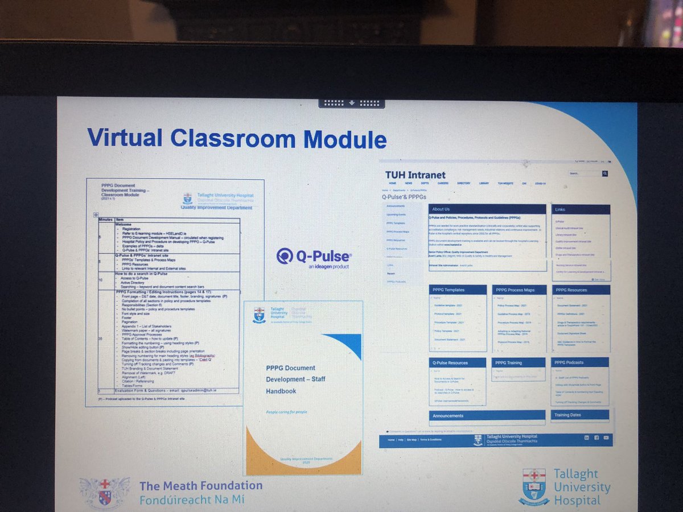Select PPPG Process Maps in the left sidebar
Image resolution: width=683 pixels, height=512 pixels.
click(x=398, y=232)
